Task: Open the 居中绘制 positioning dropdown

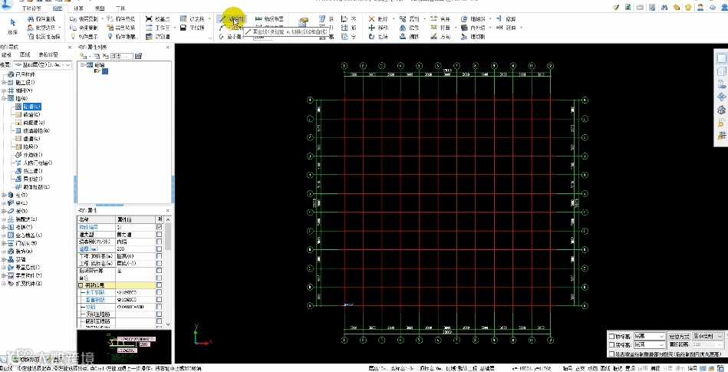Action: (x=708, y=336)
